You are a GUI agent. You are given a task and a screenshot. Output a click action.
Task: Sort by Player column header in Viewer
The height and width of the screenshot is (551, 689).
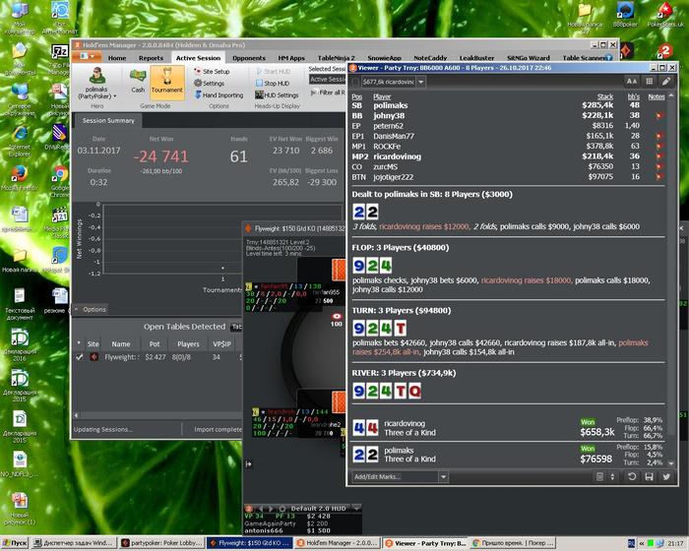[382, 96]
